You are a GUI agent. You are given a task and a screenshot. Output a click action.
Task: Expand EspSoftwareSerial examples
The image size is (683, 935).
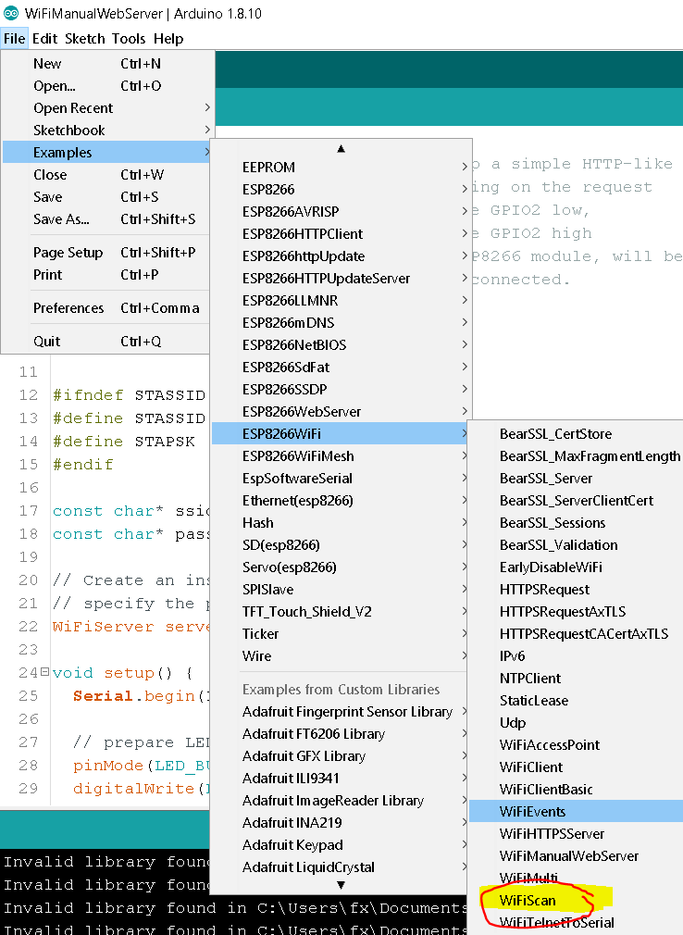click(x=341, y=479)
